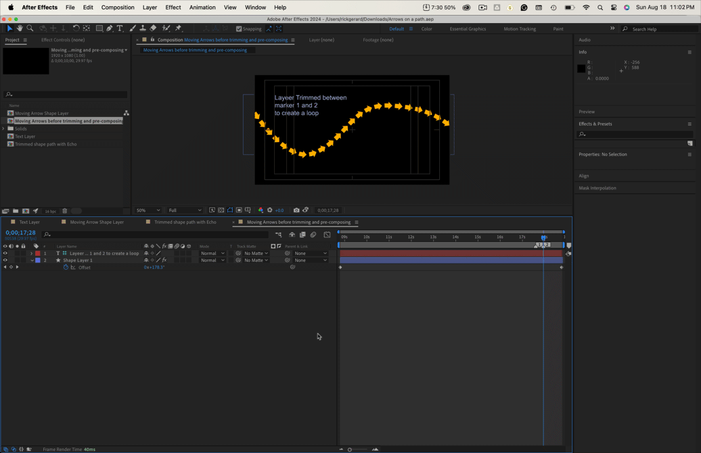The height and width of the screenshot is (453, 701).
Task: Expand the hidden workspaces overflow chevron
Action: [x=612, y=28]
